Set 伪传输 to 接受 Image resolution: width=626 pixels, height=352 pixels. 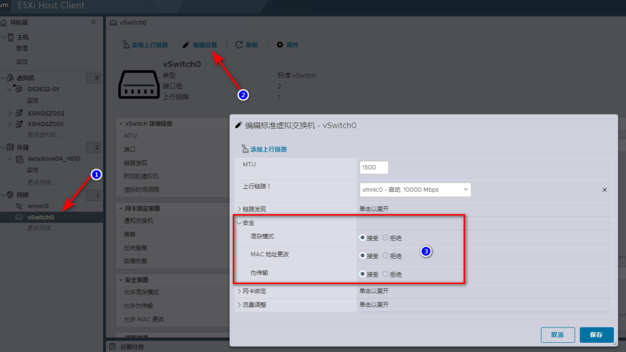click(363, 274)
